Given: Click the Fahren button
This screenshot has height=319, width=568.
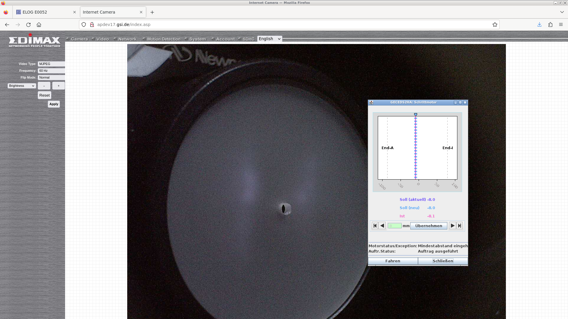Looking at the screenshot, I should [393, 261].
